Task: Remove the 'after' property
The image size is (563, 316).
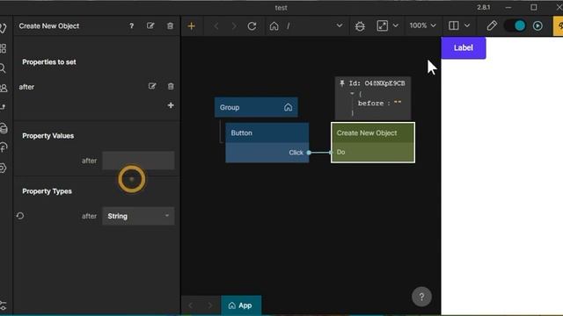Action: [x=171, y=86]
